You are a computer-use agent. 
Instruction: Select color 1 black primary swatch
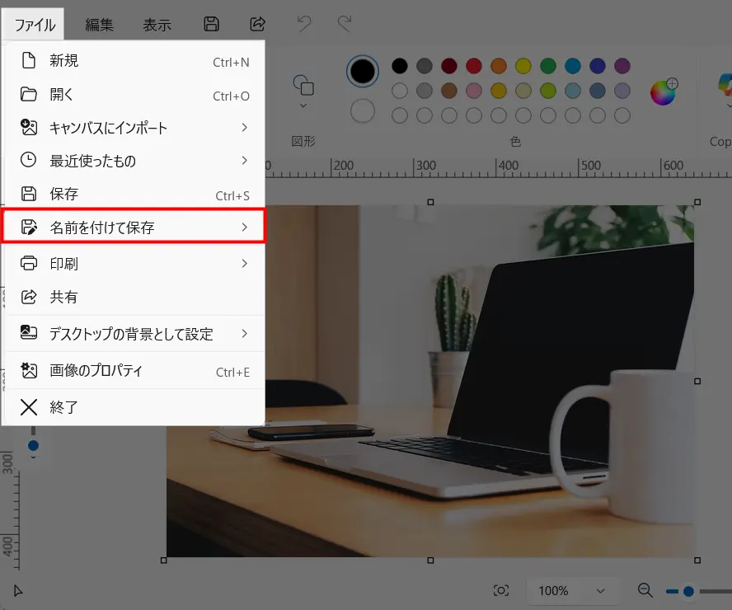coord(362,72)
